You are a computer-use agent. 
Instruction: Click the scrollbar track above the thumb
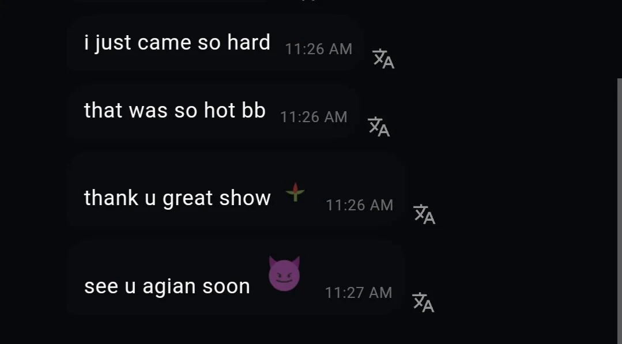point(619,39)
